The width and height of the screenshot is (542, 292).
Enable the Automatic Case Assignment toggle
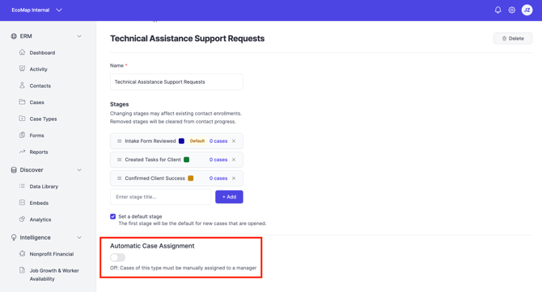click(117, 257)
